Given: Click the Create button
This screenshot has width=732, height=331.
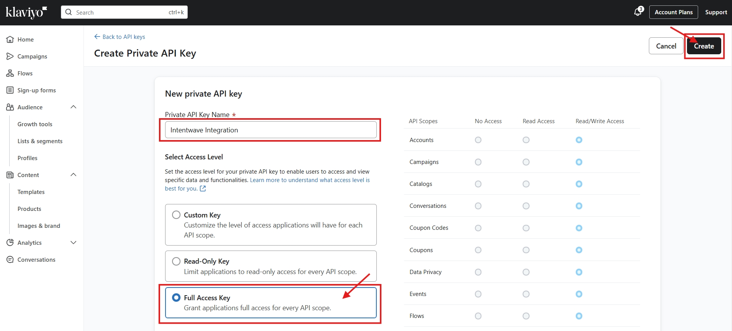Looking at the screenshot, I should click(x=704, y=46).
